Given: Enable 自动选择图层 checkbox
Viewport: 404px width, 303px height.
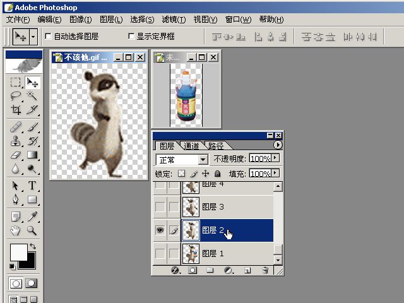Looking at the screenshot, I should point(48,37).
